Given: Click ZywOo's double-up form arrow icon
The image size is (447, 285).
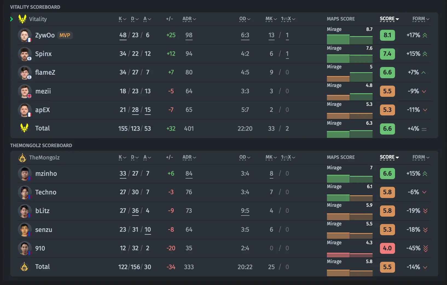Looking at the screenshot, I should [425, 35].
